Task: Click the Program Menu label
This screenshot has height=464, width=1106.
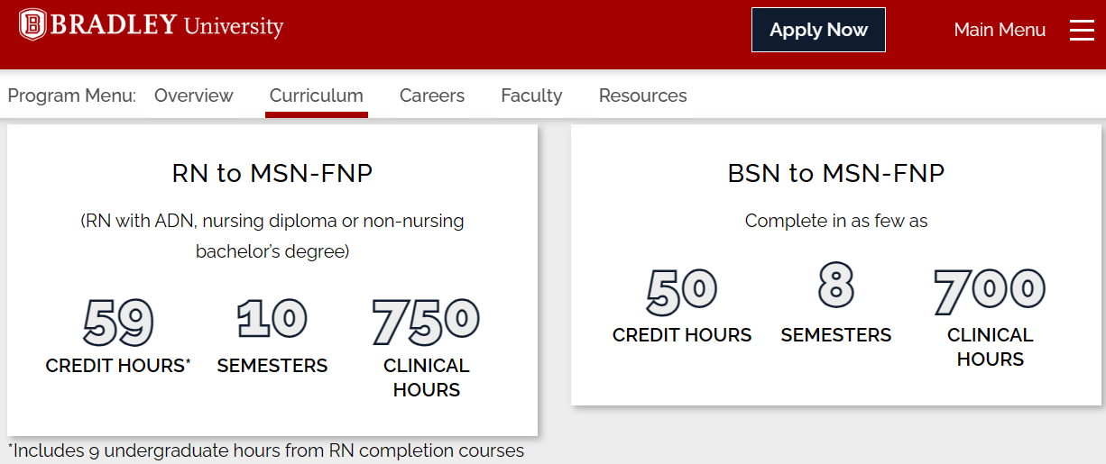Action: pos(72,96)
